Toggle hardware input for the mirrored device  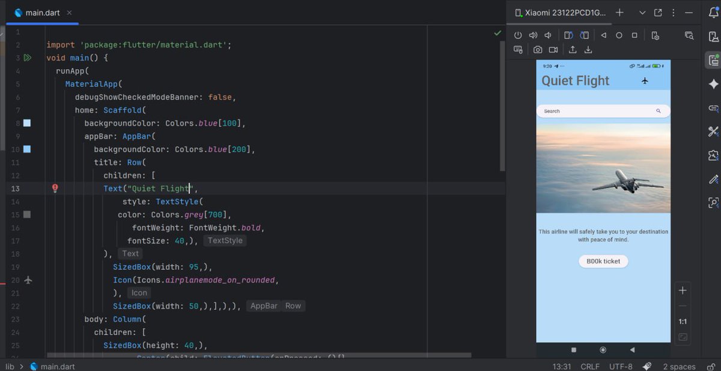pyautogui.click(x=518, y=49)
